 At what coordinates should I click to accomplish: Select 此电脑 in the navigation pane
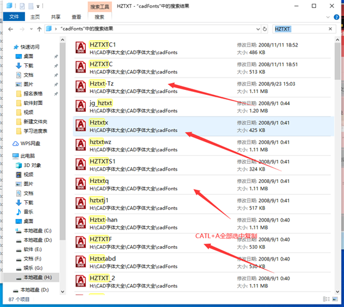click(24, 156)
